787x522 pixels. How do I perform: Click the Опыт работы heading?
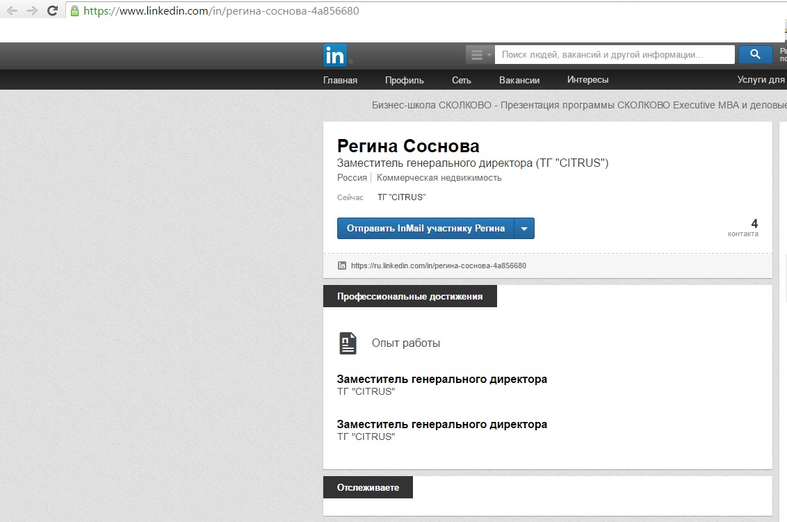[406, 343]
